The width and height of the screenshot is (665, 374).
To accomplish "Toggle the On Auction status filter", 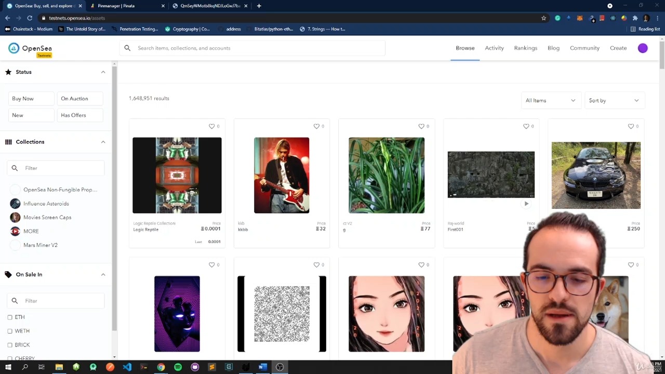I will coord(79,99).
